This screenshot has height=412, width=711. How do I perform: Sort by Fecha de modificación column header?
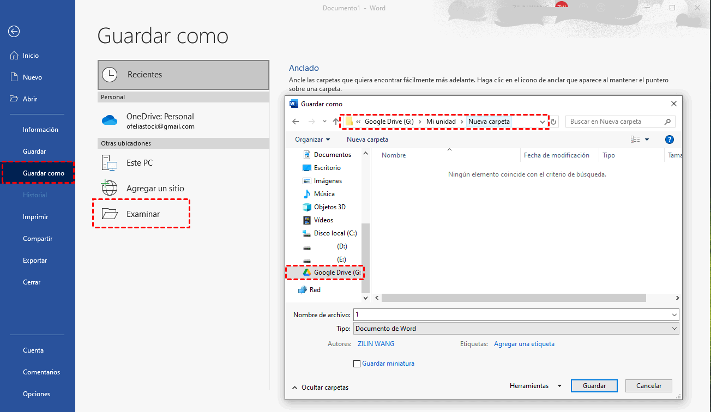557,155
